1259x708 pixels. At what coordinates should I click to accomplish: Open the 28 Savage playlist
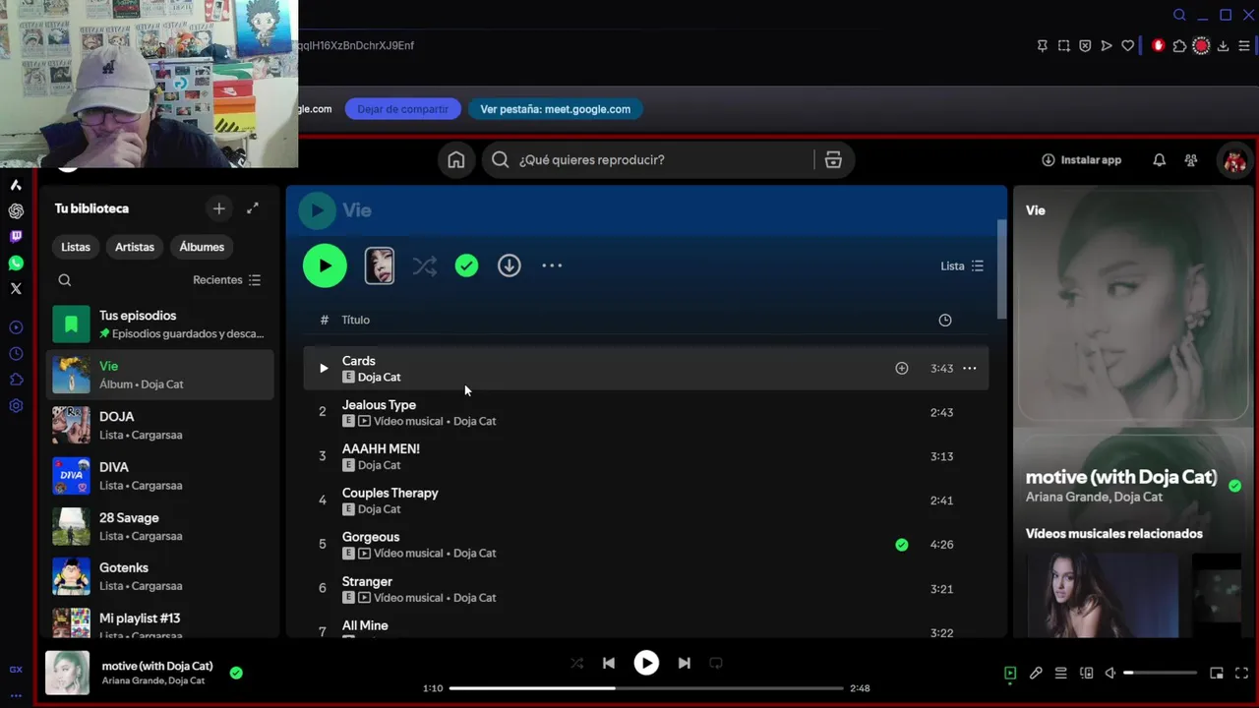tap(160, 526)
